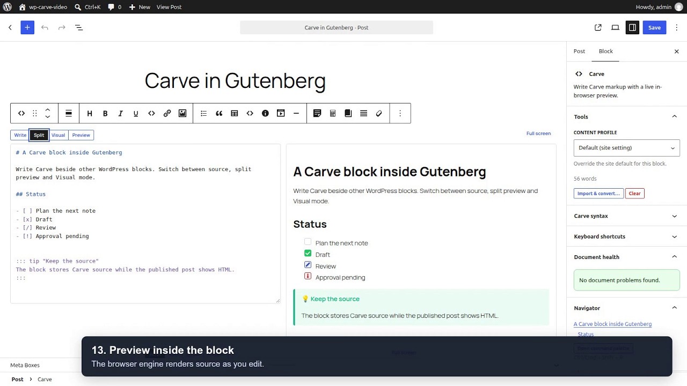Toggle the 'Draft' checkbox in preview

click(308, 253)
